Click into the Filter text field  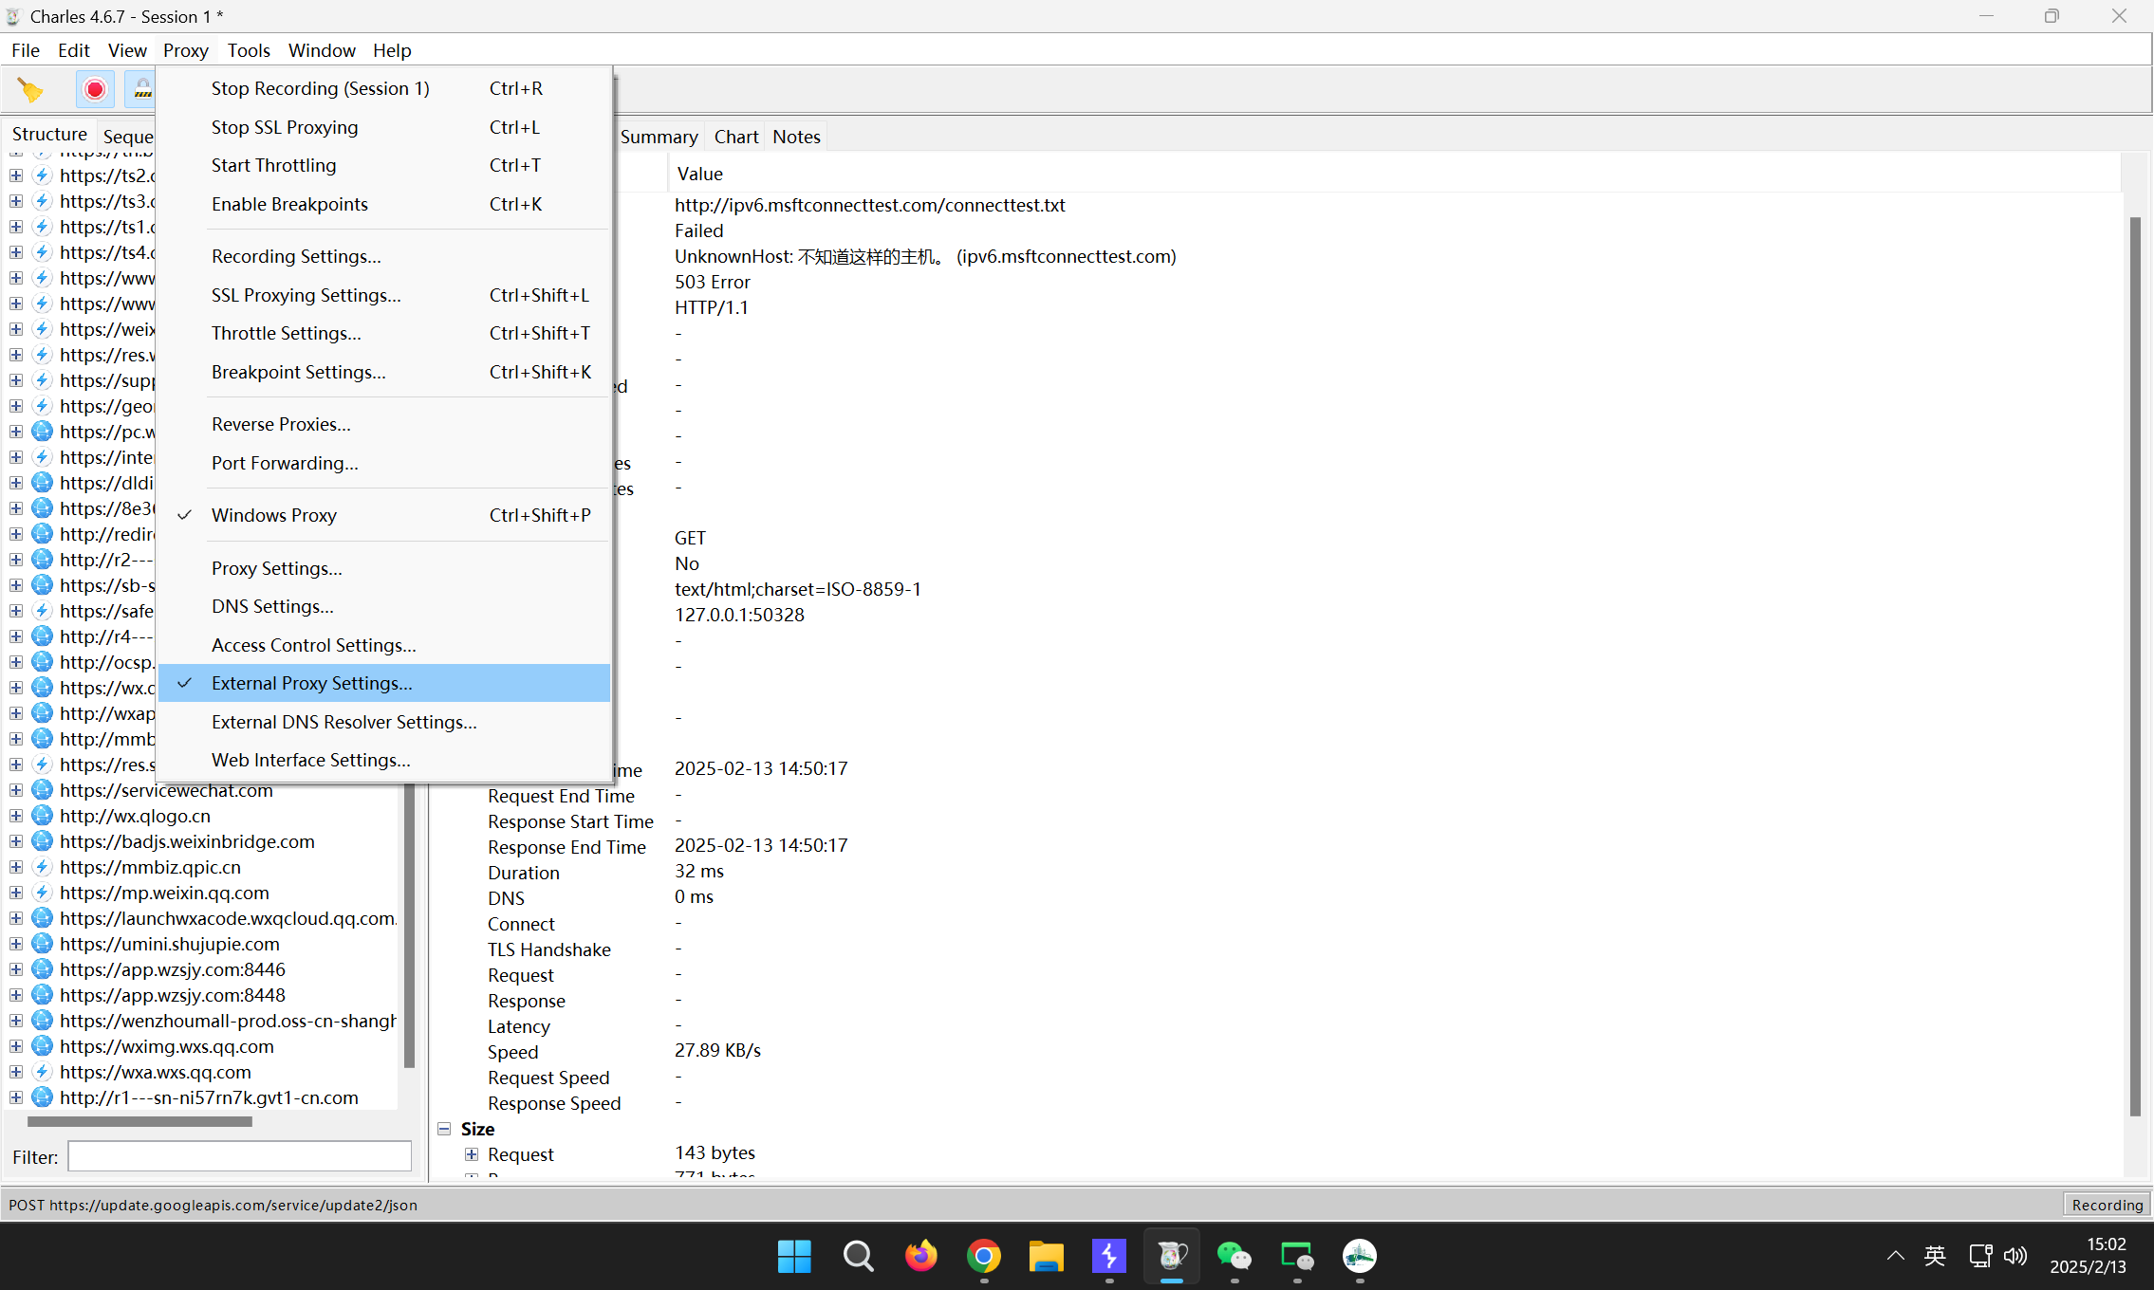click(x=239, y=1156)
